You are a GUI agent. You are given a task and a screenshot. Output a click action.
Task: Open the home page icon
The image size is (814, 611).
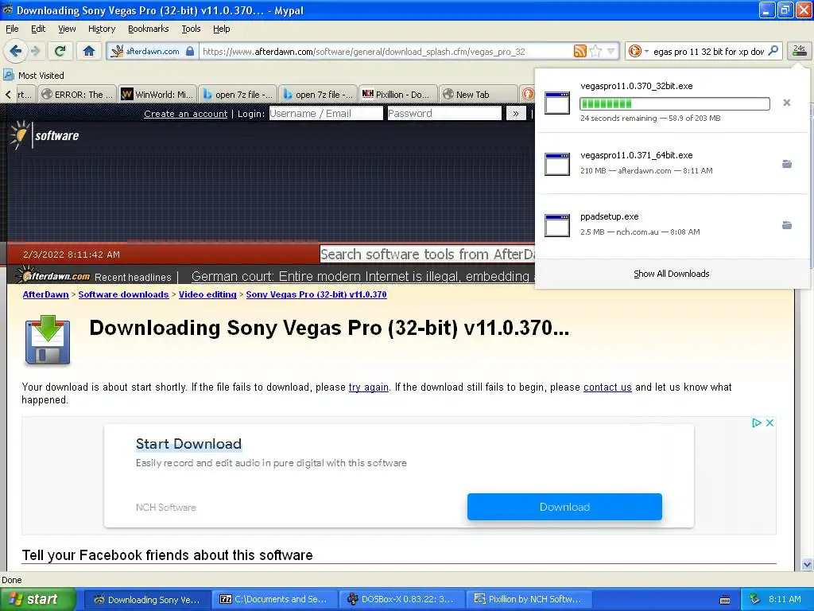point(89,51)
